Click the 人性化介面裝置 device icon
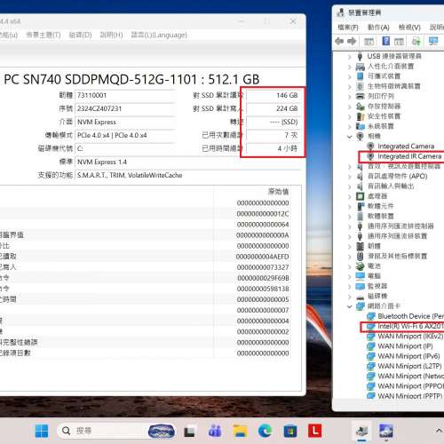The image size is (444, 444). (x=360, y=67)
